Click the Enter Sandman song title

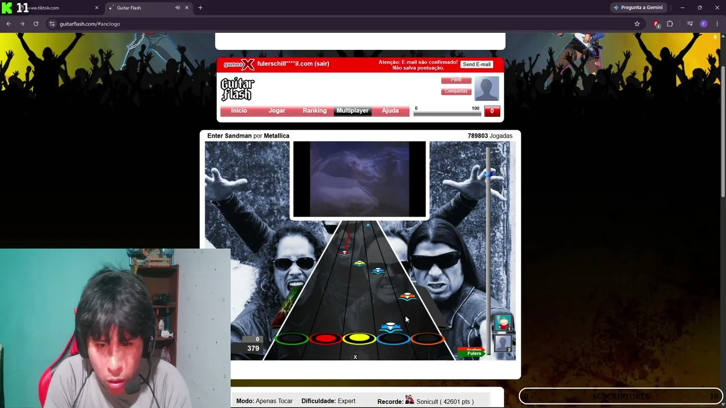point(229,136)
